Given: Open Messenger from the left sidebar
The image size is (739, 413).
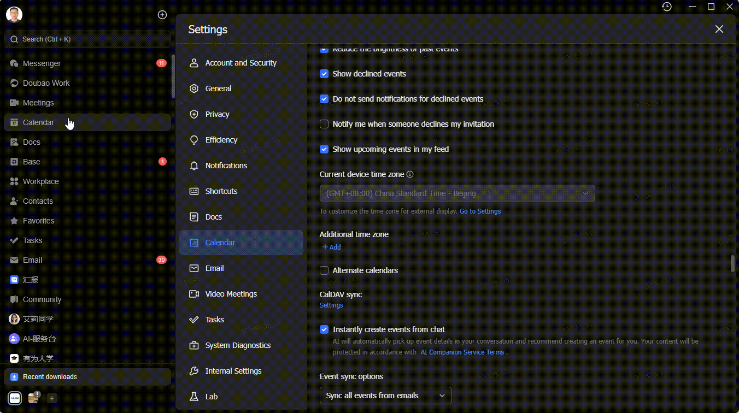Looking at the screenshot, I should point(87,63).
